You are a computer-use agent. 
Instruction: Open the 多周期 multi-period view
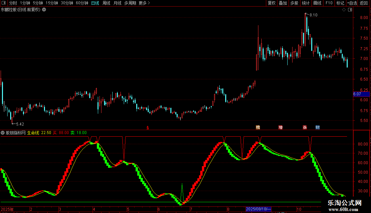coord(130,3)
